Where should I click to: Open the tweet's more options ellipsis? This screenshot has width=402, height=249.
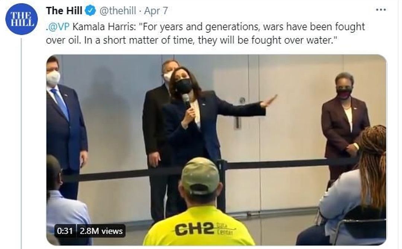[381, 10]
